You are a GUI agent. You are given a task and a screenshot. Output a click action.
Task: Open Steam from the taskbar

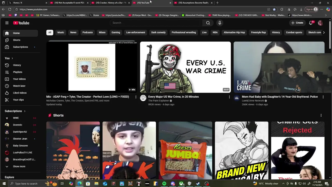(x=198, y=184)
